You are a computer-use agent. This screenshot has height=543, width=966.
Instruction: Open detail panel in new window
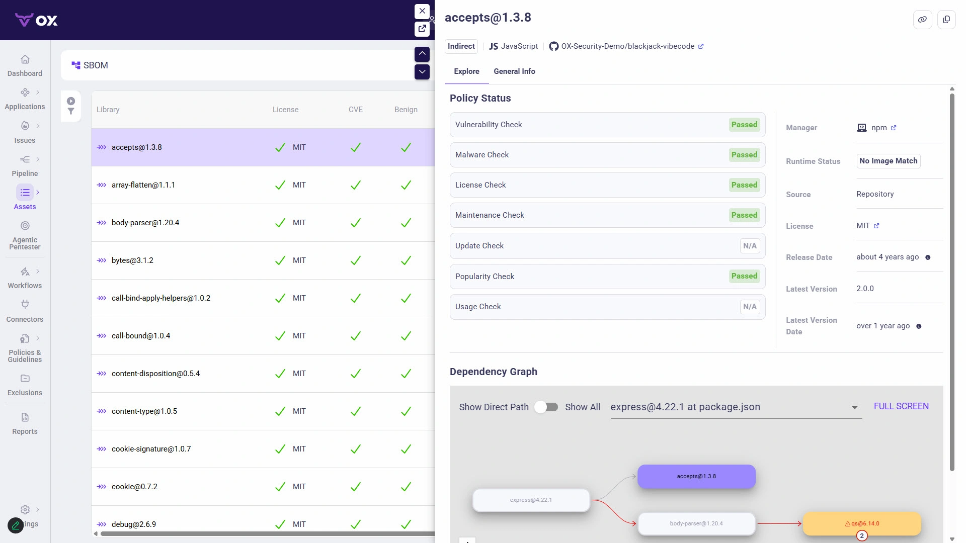click(422, 29)
